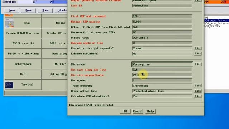Click the Terminal icon thumbnail
This screenshot has height=129, width=229.
point(9,85)
